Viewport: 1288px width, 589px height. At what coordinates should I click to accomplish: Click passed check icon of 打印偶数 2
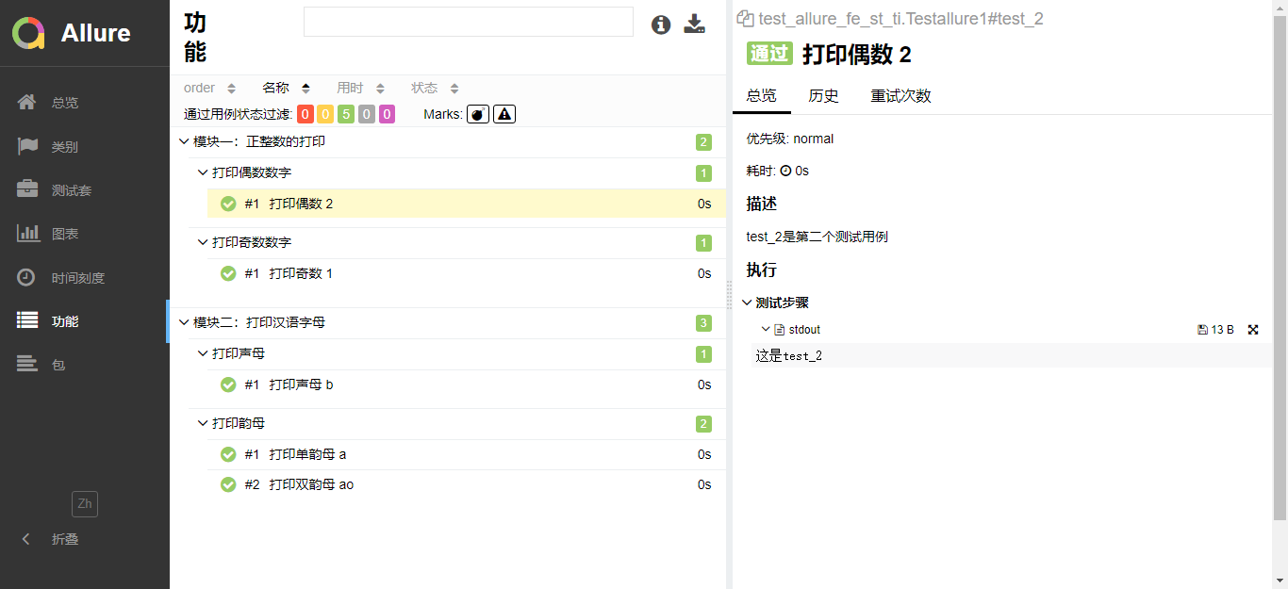(228, 204)
